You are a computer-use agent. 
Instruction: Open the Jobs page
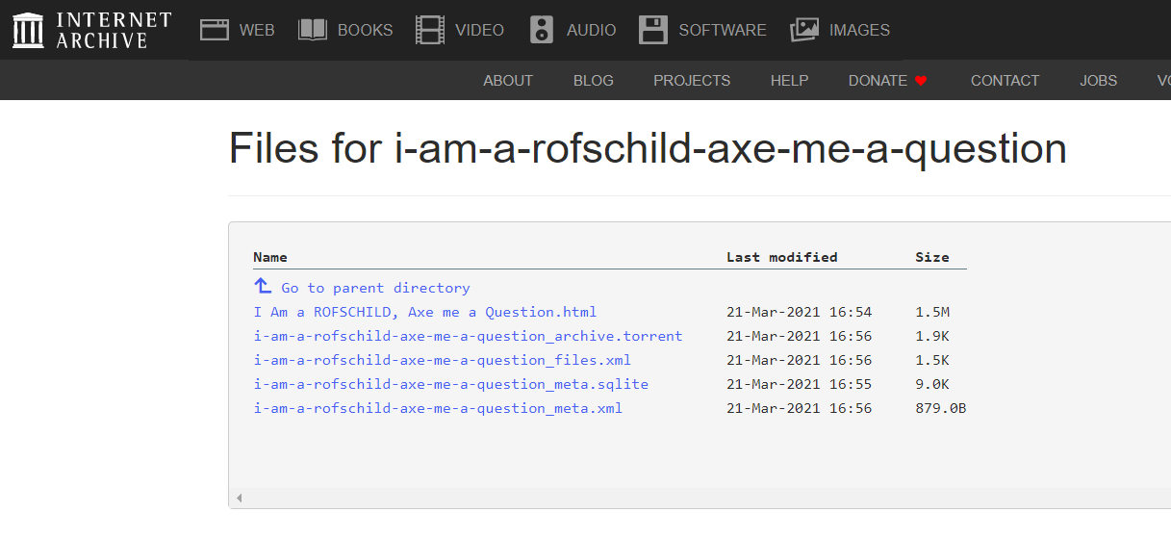tap(1098, 81)
